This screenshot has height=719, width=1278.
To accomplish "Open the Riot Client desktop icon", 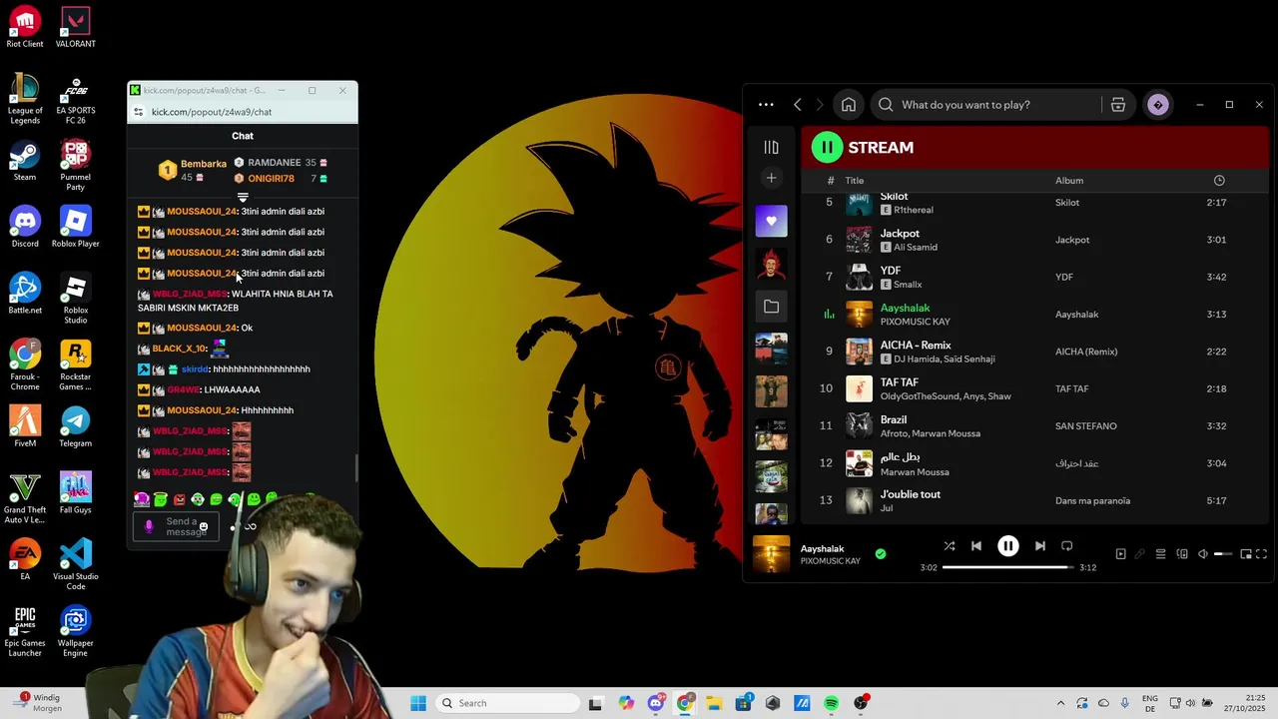I will click(x=25, y=27).
